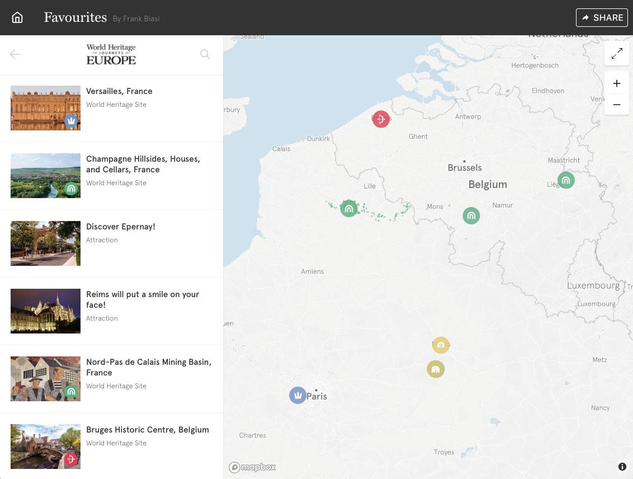Screen dimensions: 633x479
Task: Click Eindhoven label on map
Action: click(548, 91)
